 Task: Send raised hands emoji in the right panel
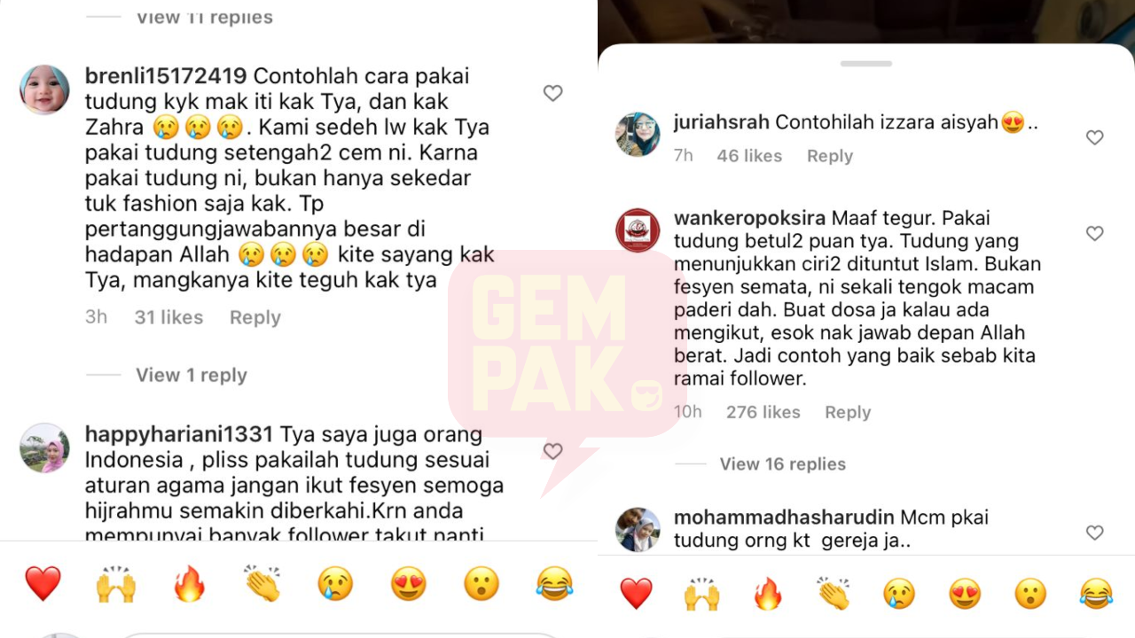pos(701,594)
